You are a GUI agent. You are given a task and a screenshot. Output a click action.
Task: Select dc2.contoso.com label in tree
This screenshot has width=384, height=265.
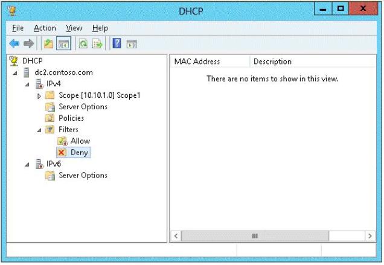pos(63,72)
